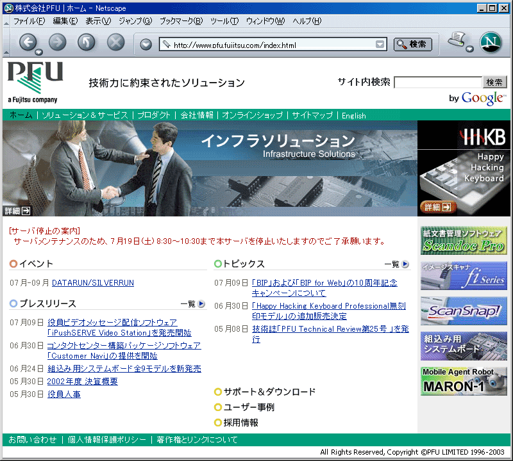This screenshot has width=513, height=461.
Task: Click the 採用情報 link
Action: [x=241, y=423]
